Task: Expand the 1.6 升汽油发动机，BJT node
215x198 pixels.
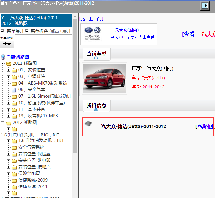Action: click(x=8, y=141)
